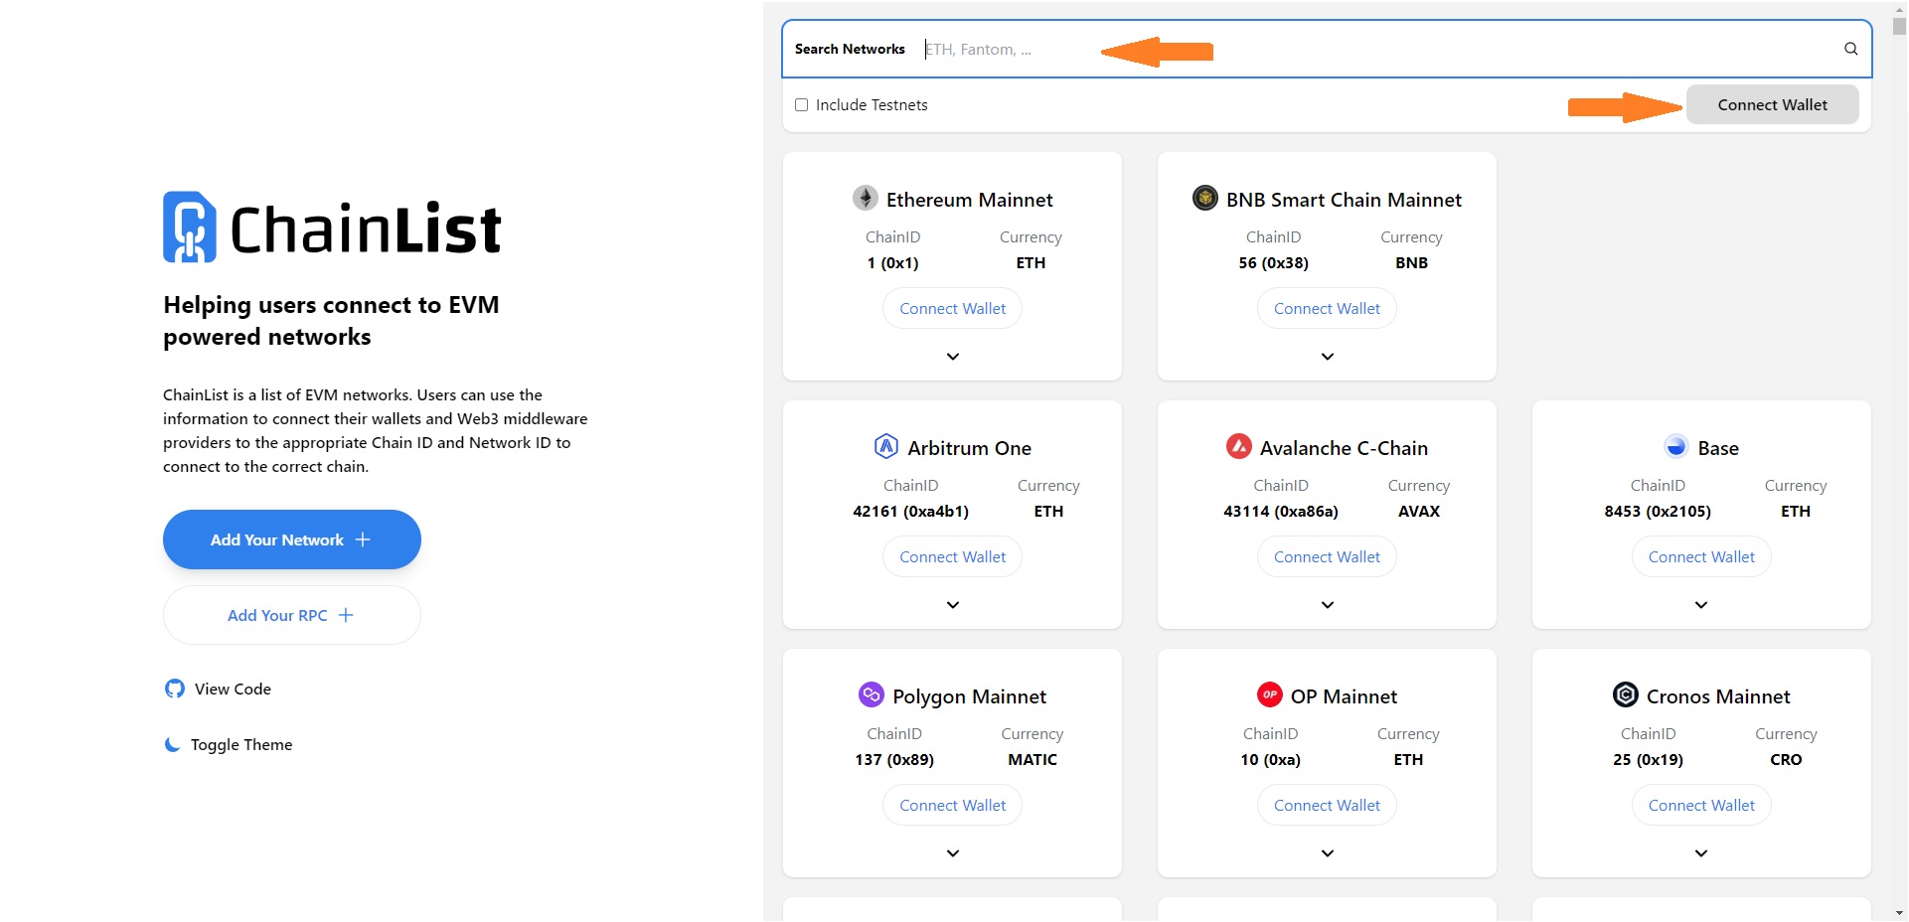Image resolution: width=1909 pixels, height=922 pixels.
Task: Connect wallet to Arbitrum One
Action: coord(952,557)
